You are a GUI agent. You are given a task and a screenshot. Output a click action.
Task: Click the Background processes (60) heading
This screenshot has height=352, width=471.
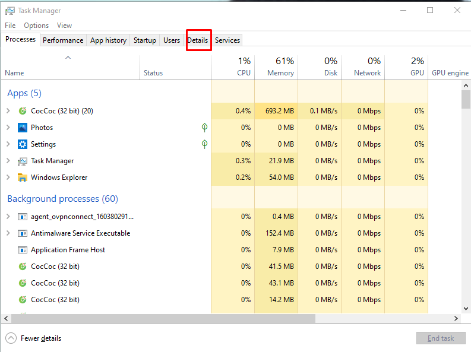[x=62, y=199]
